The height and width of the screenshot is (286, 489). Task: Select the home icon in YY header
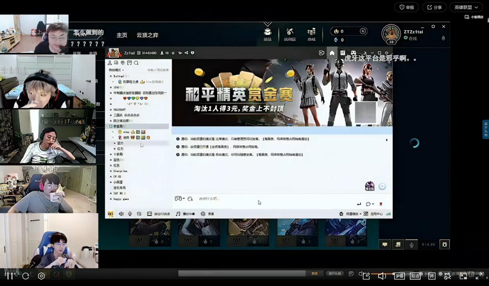[332, 53]
